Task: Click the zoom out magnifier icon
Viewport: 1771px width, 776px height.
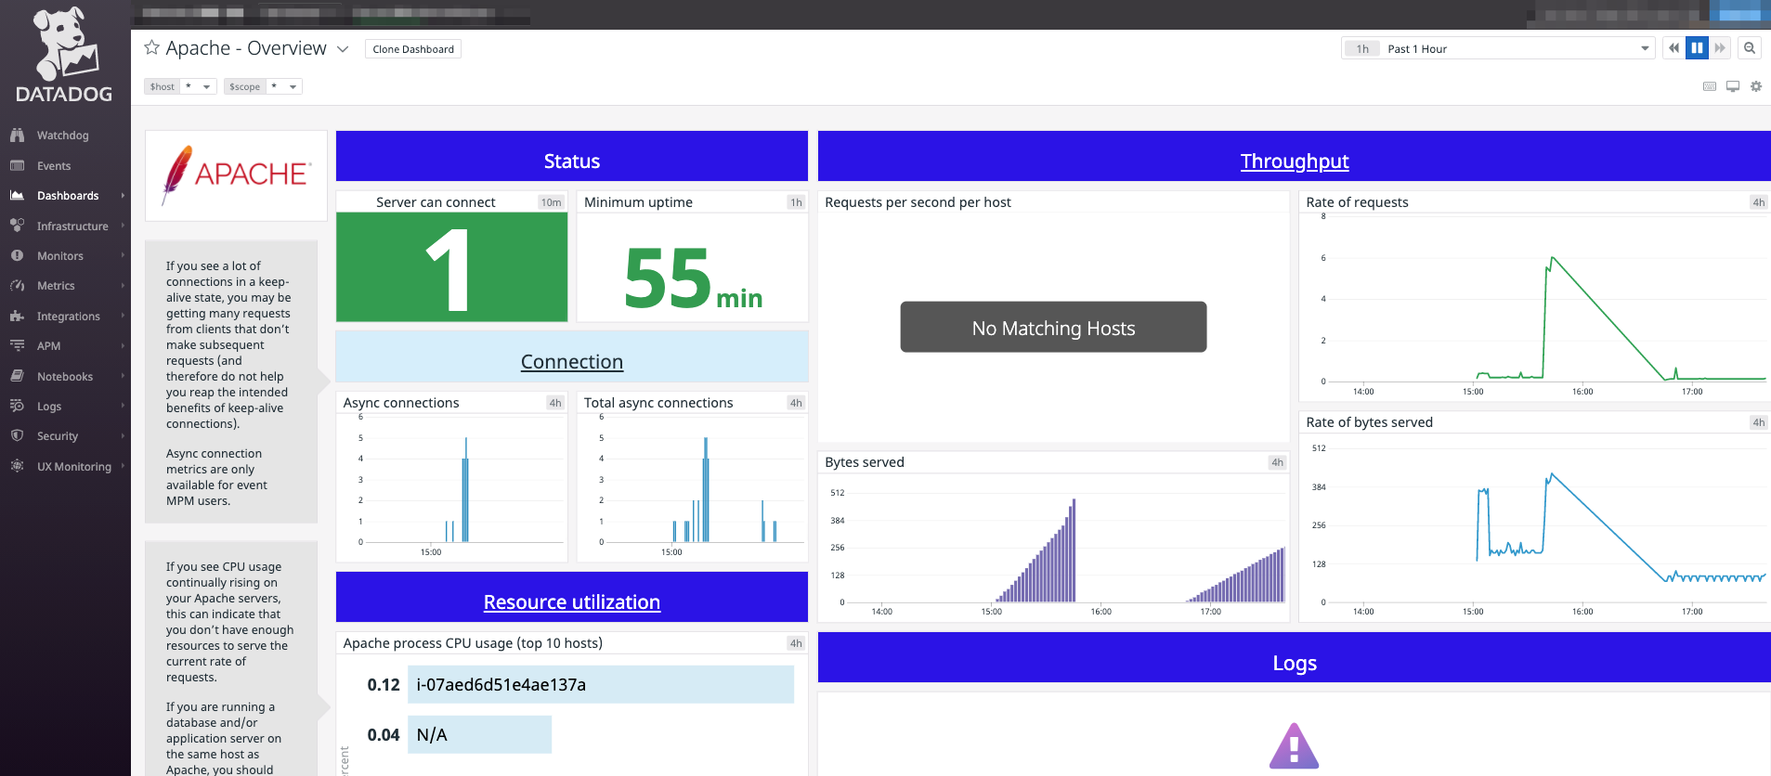Action: (x=1750, y=48)
